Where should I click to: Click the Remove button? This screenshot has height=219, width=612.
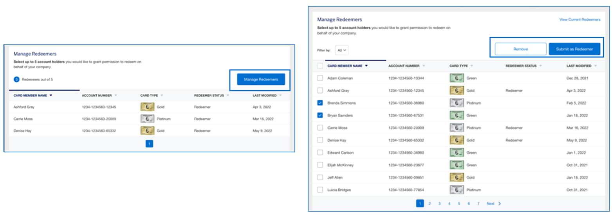click(520, 49)
